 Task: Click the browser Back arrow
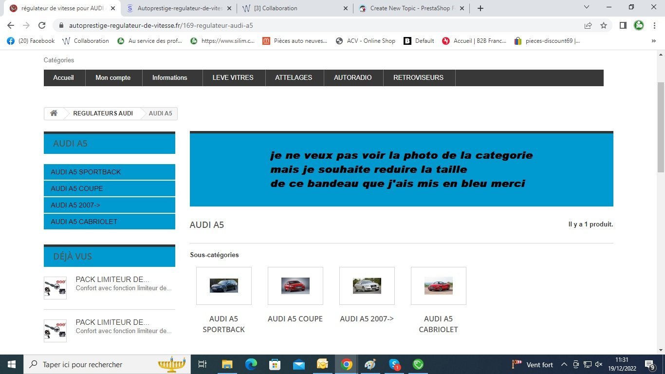point(11,25)
